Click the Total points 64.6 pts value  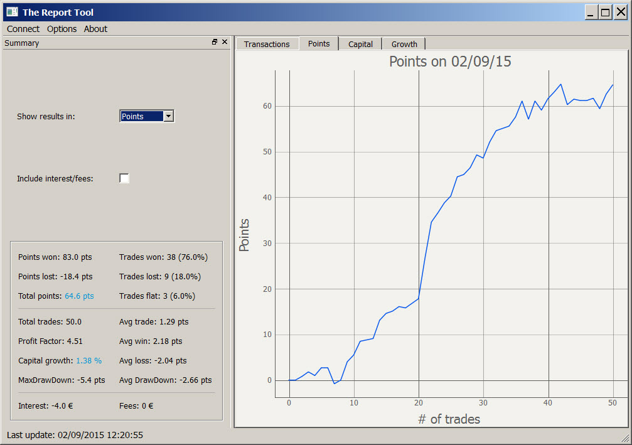79,296
